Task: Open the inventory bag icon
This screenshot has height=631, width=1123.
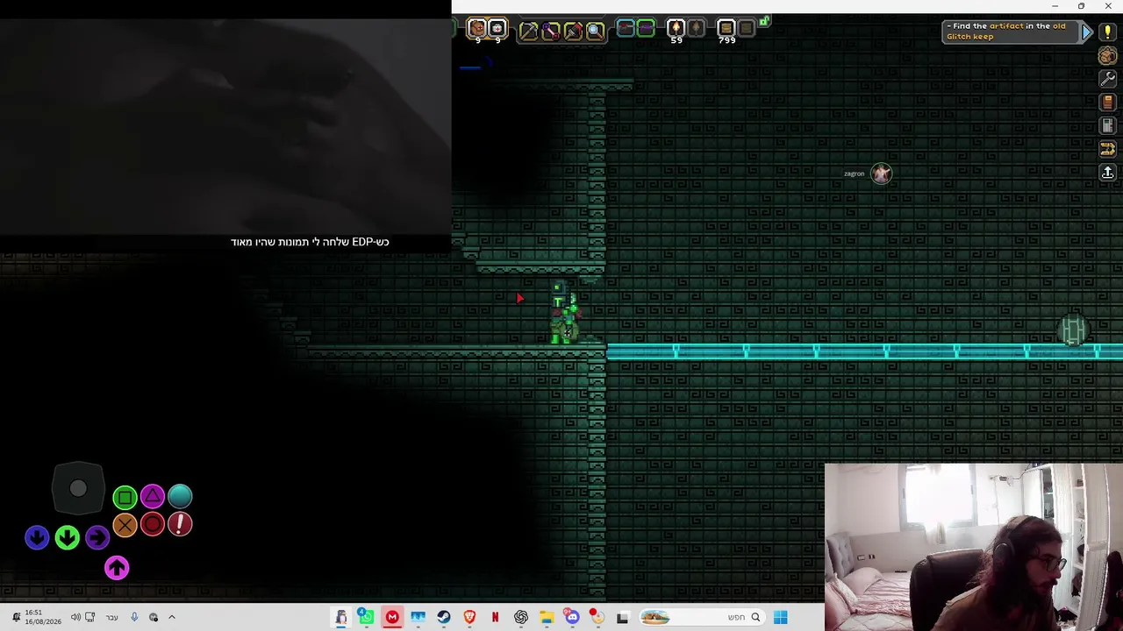Action: coord(1107,56)
